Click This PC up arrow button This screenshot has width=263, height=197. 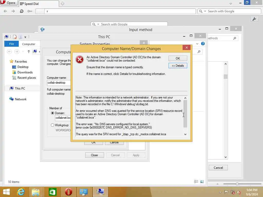coord(29,52)
